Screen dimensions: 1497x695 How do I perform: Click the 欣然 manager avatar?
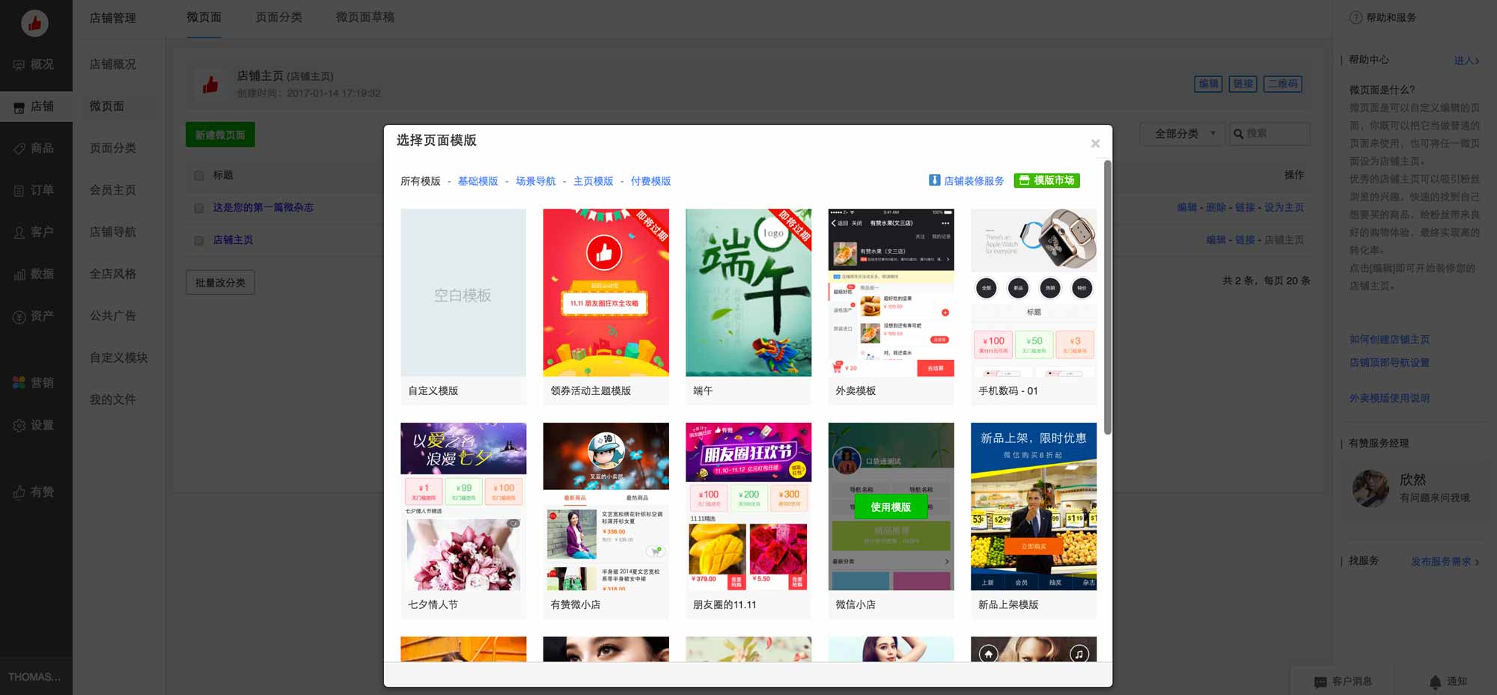pyautogui.click(x=1371, y=489)
